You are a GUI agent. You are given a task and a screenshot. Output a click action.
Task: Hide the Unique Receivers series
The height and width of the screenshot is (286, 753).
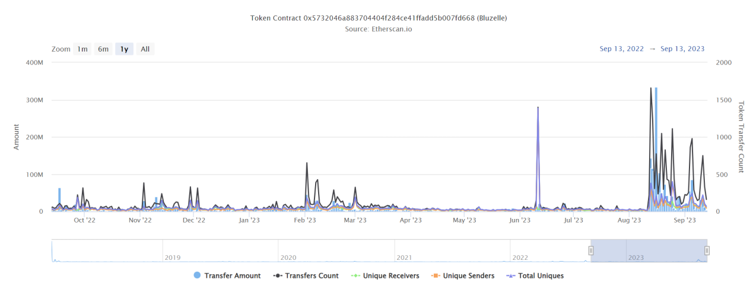coord(391,276)
